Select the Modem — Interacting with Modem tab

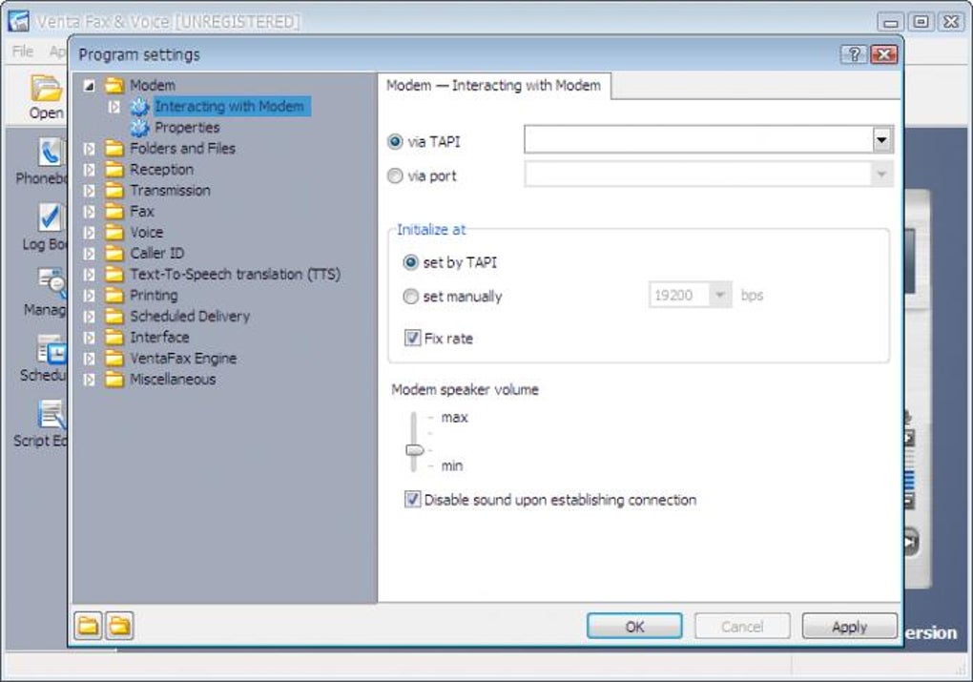pos(494,86)
